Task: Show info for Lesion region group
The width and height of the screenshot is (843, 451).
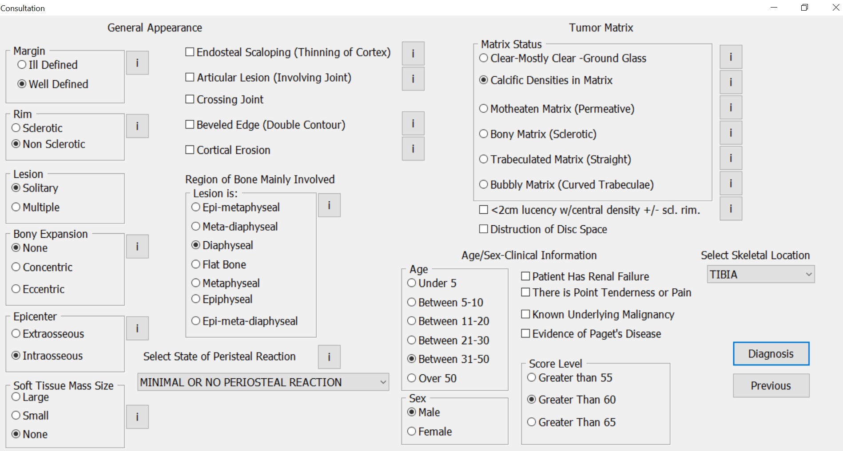Action: tap(329, 205)
